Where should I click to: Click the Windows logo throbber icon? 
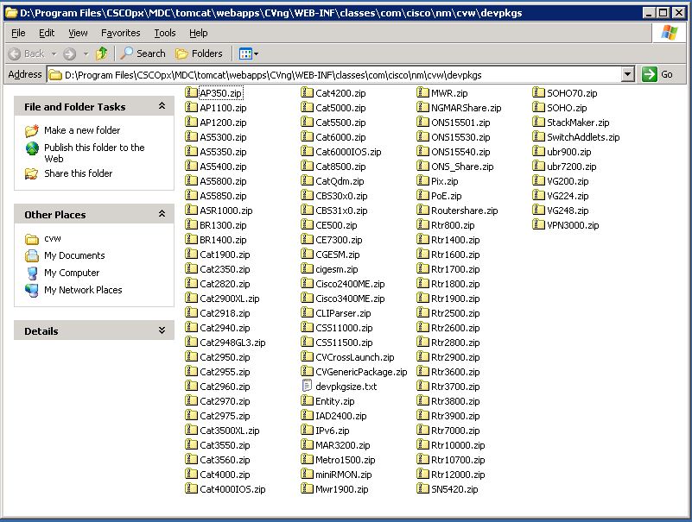pyautogui.click(x=669, y=33)
